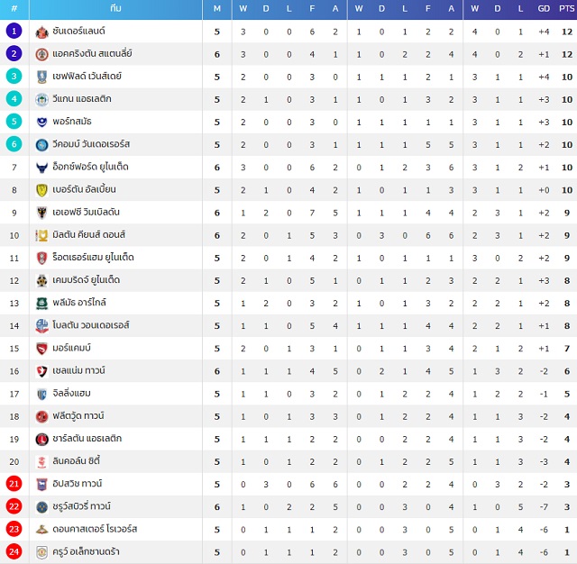Click the rank 1 purple position badge
Screen dimensions: 577x564
(14, 31)
